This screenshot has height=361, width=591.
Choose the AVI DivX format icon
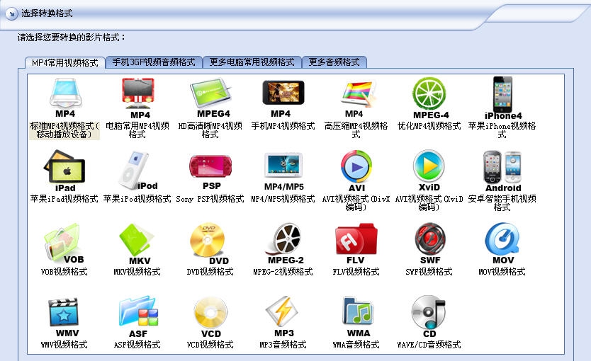[356, 171]
